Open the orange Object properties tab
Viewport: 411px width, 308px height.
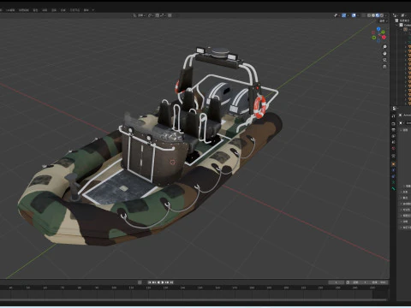tap(394, 163)
